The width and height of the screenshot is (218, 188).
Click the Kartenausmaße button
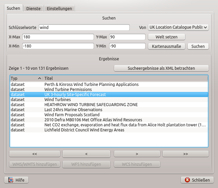(x=167, y=46)
